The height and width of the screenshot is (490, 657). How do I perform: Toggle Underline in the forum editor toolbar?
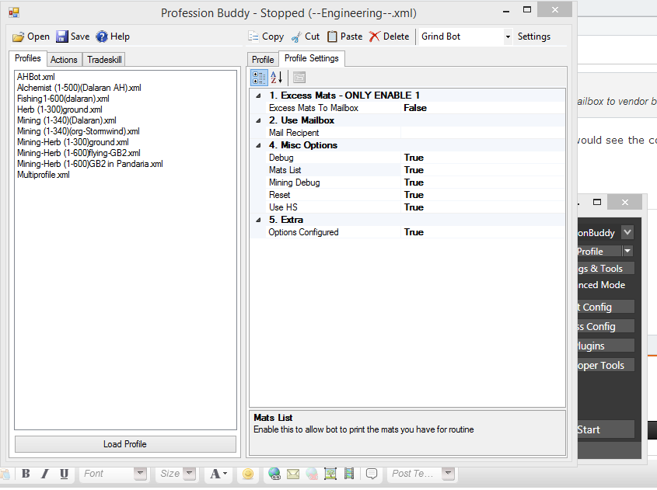[x=64, y=473]
